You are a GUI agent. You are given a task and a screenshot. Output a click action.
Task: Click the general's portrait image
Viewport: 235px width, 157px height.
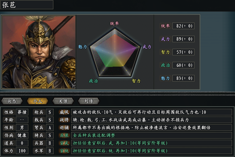[39, 52]
